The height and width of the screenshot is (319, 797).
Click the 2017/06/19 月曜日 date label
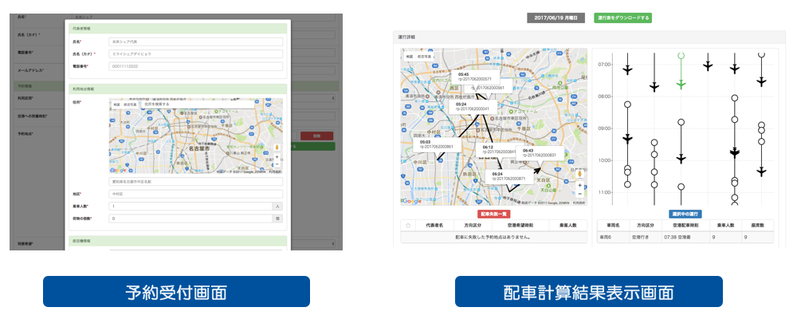point(557,17)
